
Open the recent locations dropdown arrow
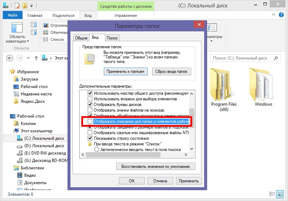coord(28,58)
